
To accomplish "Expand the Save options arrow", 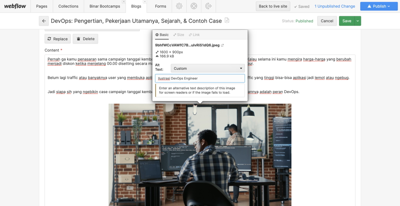I will click(358, 21).
